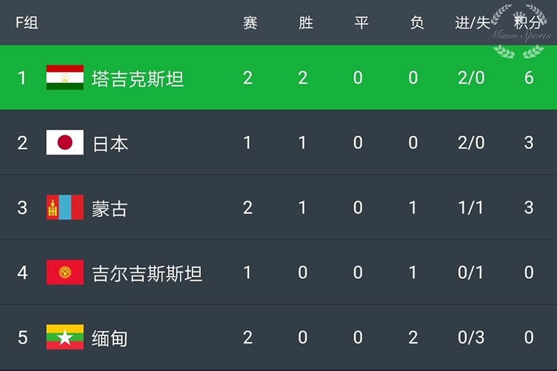Click the F组 group header label
The width and height of the screenshot is (557, 371).
[x=26, y=23]
